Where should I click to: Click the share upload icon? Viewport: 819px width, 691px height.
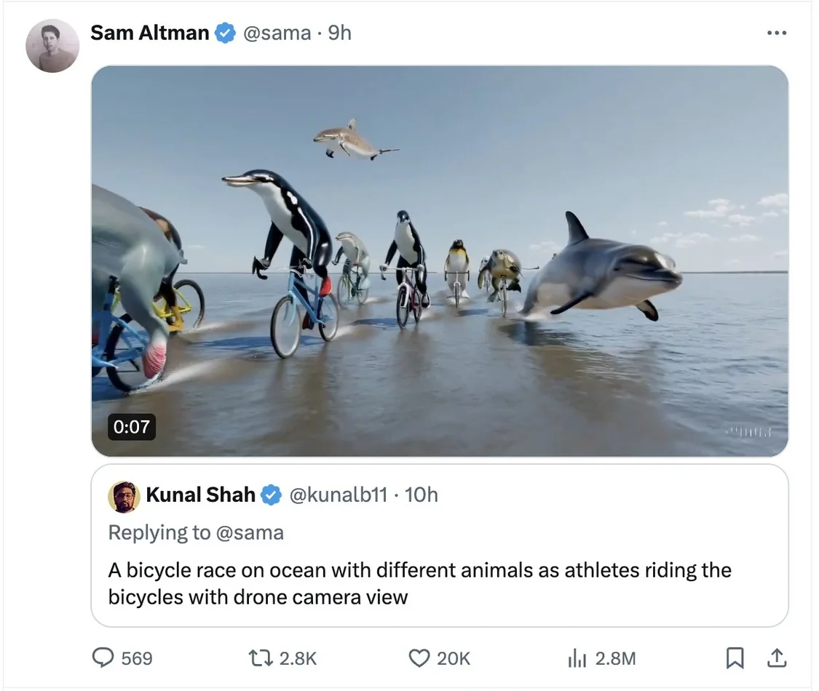pyautogui.click(x=777, y=658)
